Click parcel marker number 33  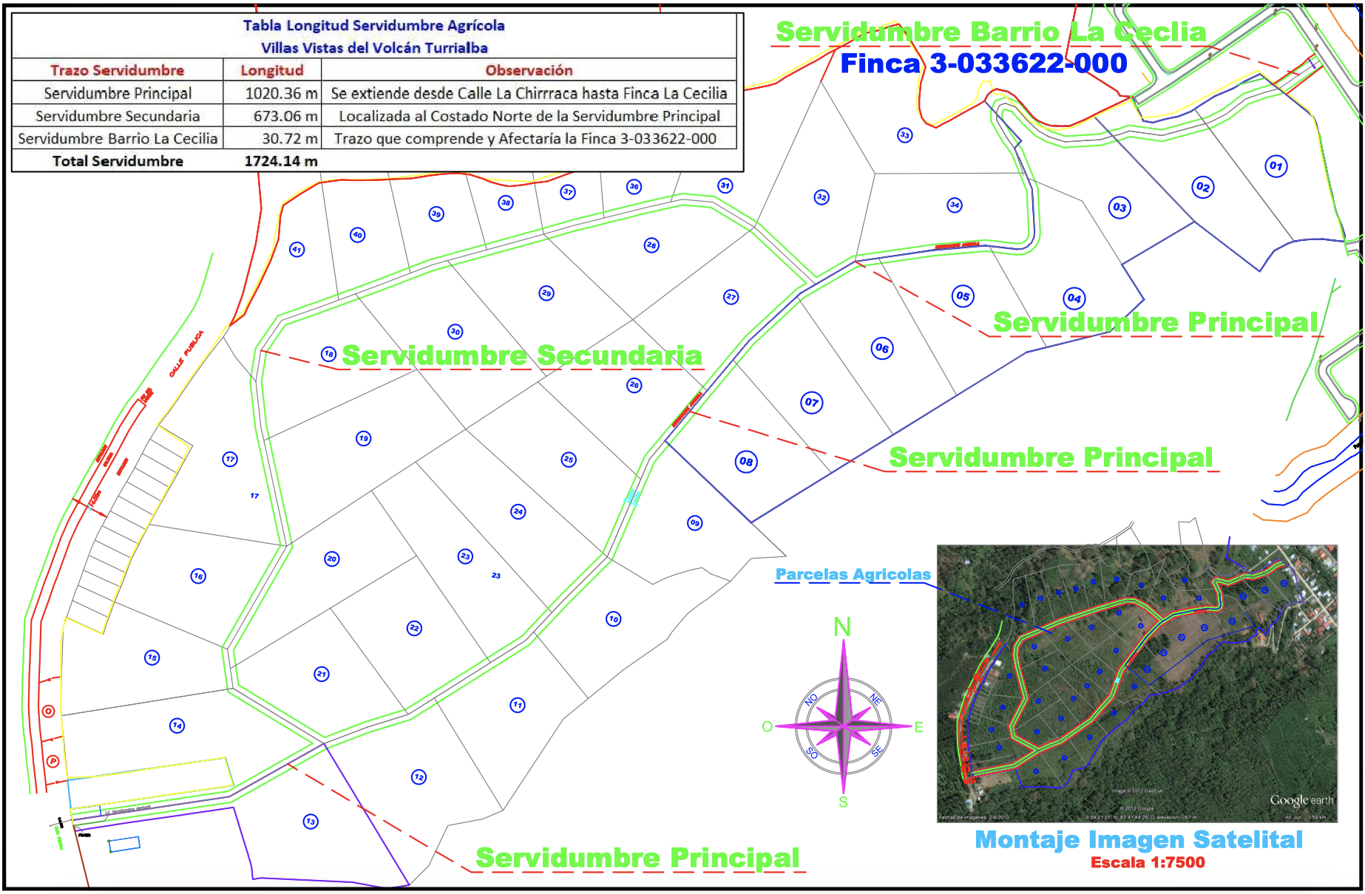coord(904,135)
